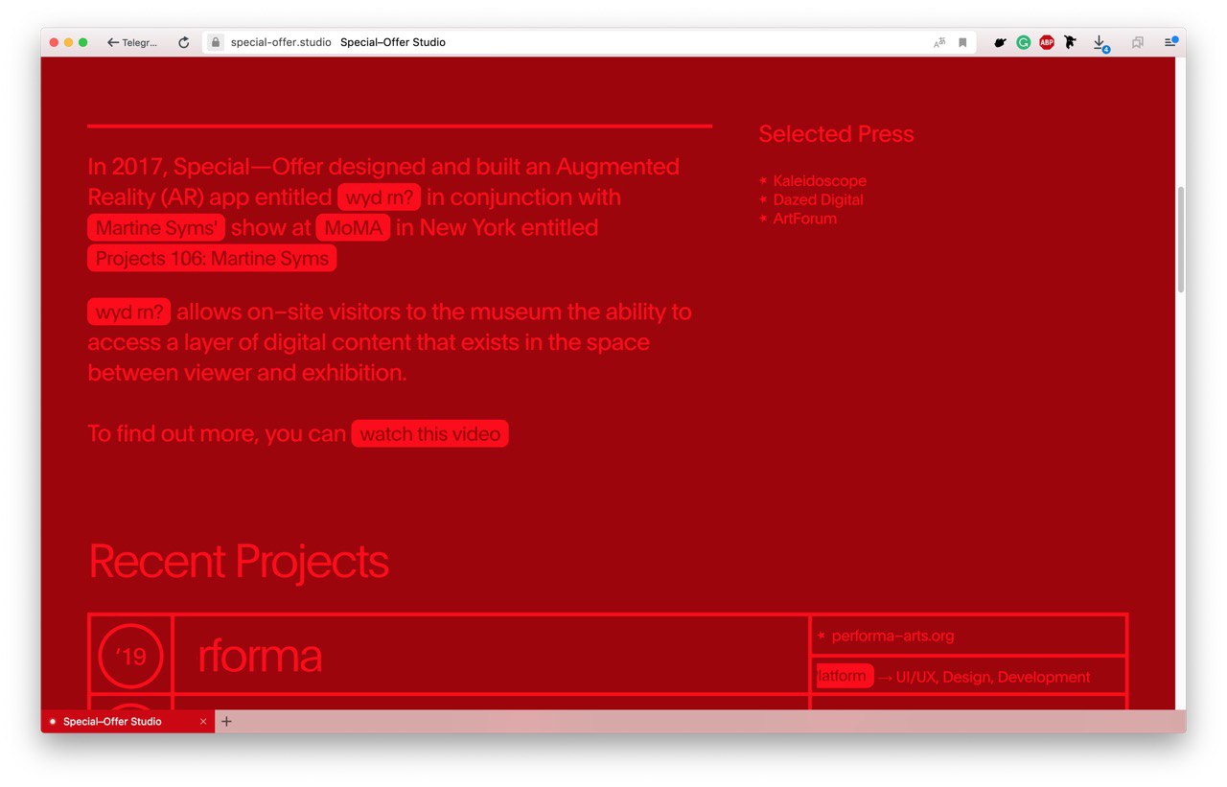The image size is (1227, 787).
Task: Click the lock icon in address bar
Action: pyautogui.click(x=216, y=42)
